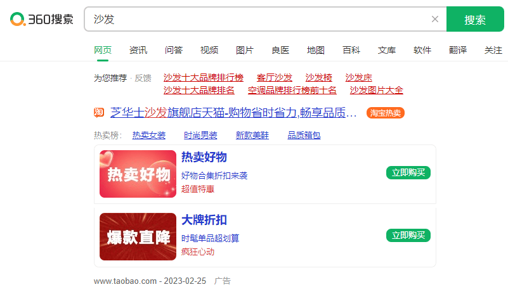
Task: Click the 反馈 feedback link
Action: tap(143, 78)
